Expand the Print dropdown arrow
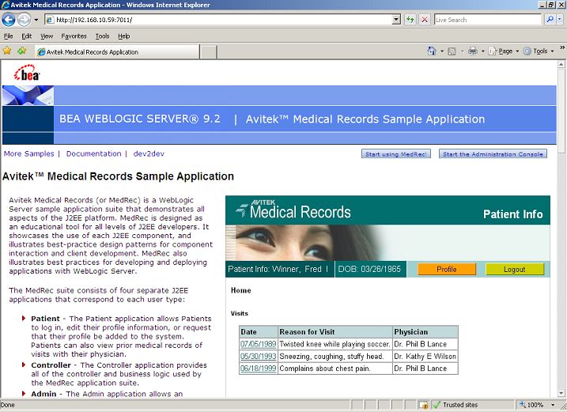Viewport: 567px width, 412px height. point(482,51)
